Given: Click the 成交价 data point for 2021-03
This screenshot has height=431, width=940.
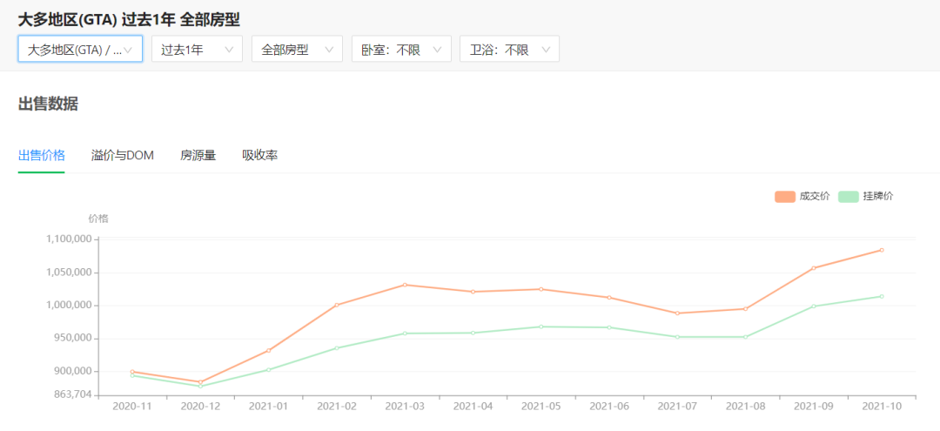Looking at the screenshot, I should coord(406,285).
